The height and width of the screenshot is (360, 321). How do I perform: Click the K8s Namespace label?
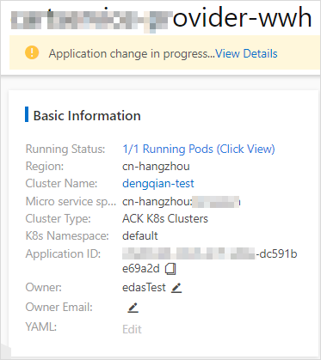pyautogui.click(x=67, y=236)
